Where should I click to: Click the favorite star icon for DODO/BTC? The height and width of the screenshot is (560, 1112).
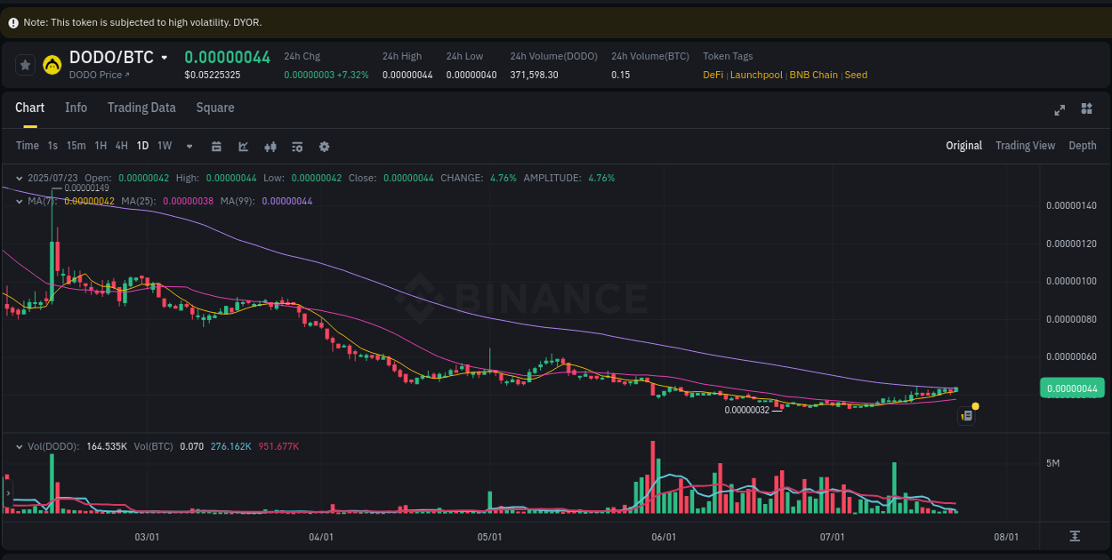[24, 63]
